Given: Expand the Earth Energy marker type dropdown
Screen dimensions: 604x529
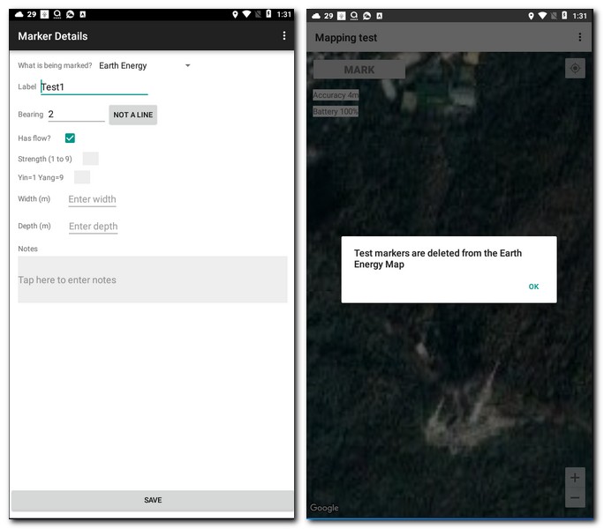Looking at the screenshot, I should click(145, 66).
